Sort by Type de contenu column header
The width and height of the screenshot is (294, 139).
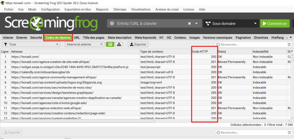click(x=165, y=51)
